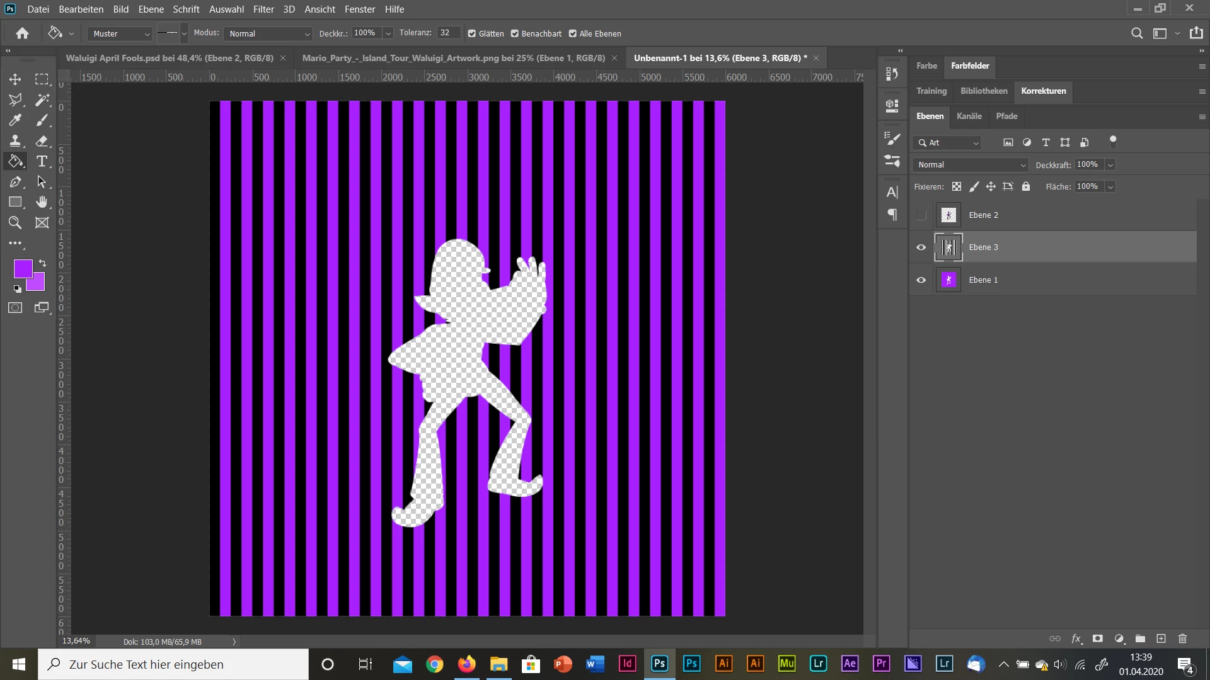Select the Horizontal Type tool
The height and width of the screenshot is (680, 1210).
click(42, 161)
